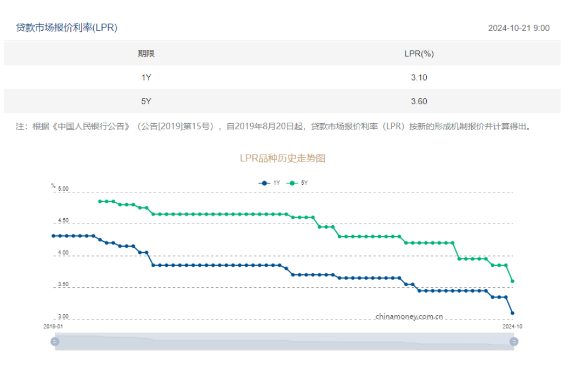
Task: Click the first 5Y data point near 4.85
Action: click(x=100, y=201)
